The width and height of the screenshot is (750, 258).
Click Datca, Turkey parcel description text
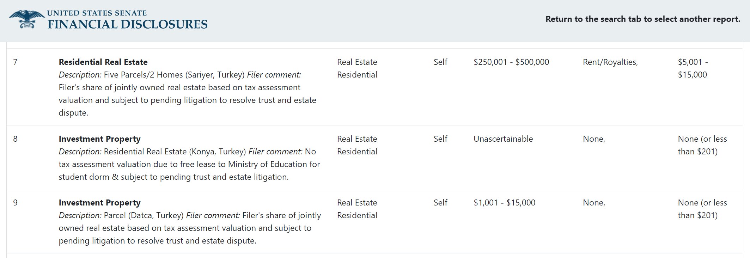pos(144,215)
